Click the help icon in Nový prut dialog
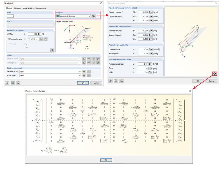This screenshot has height=171, width=224. click(7, 83)
